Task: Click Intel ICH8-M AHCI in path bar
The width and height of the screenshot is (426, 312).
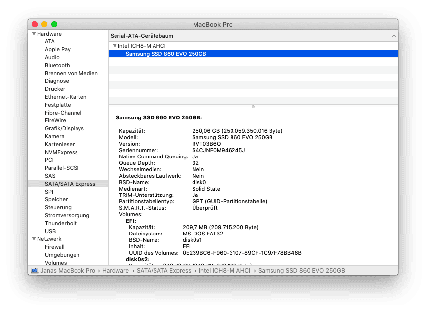Action: [x=225, y=271]
